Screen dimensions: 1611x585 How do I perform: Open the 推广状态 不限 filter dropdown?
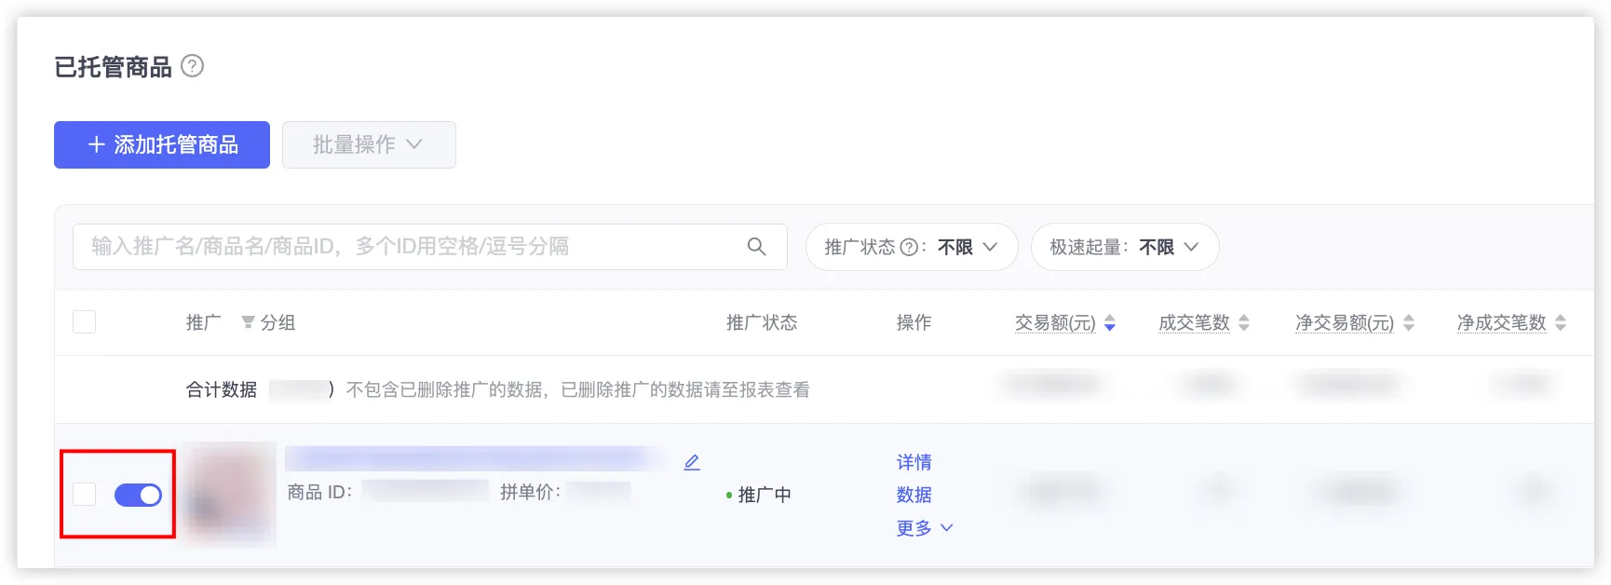(x=912, y=247)
